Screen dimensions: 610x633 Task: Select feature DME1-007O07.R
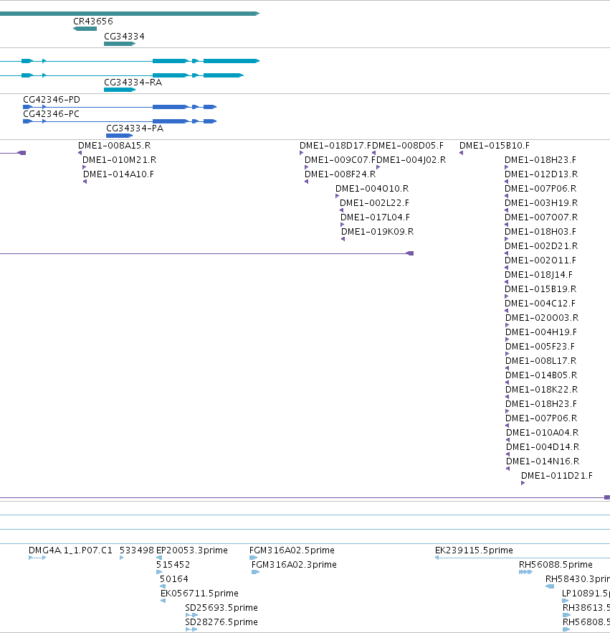pos(541,217)
